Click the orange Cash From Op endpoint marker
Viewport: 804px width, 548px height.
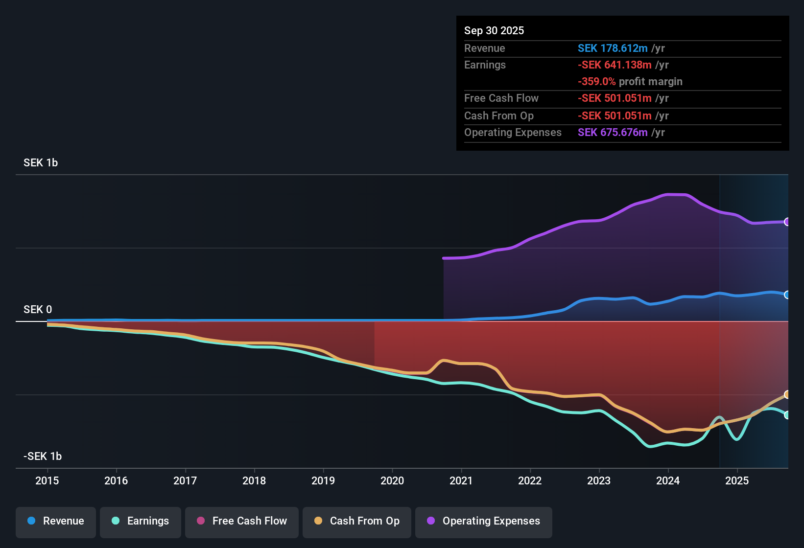[x=787, y=394]
